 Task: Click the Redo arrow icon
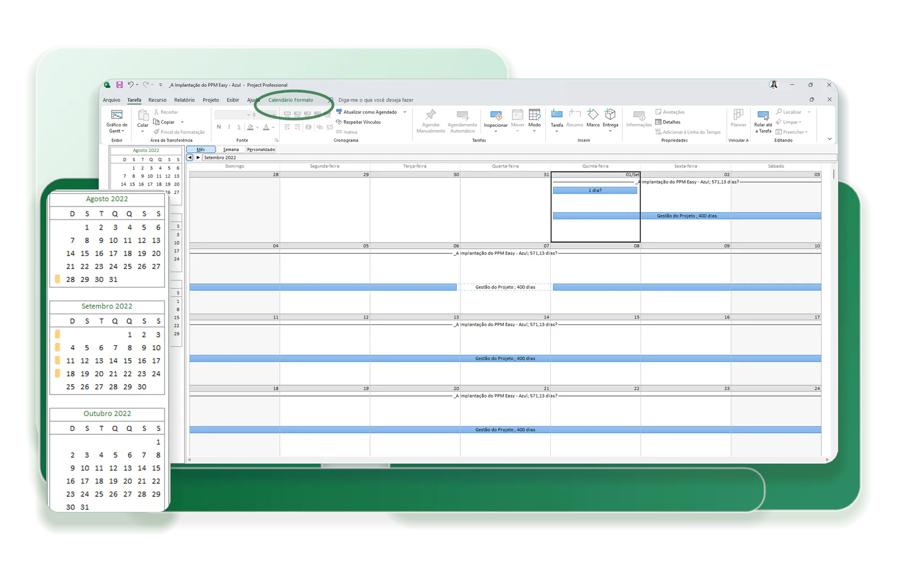(146, 85)
